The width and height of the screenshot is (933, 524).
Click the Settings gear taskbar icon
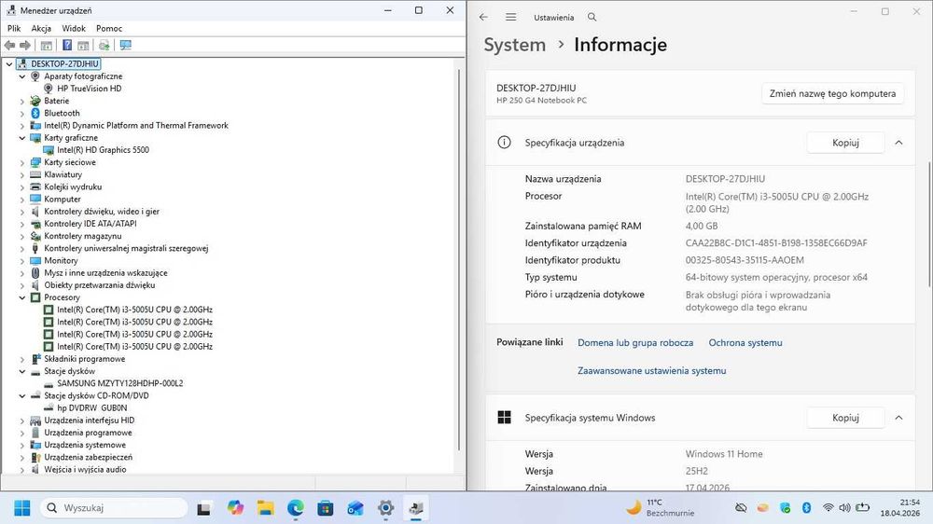tap(385, 507)
